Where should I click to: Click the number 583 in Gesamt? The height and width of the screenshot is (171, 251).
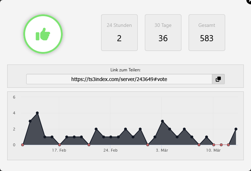207,38
